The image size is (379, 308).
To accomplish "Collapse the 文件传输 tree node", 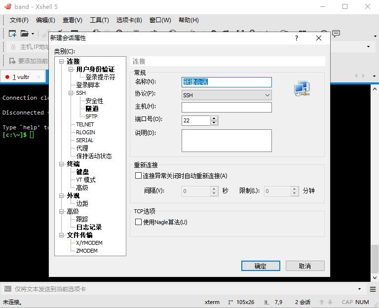I will click(61, 235).
